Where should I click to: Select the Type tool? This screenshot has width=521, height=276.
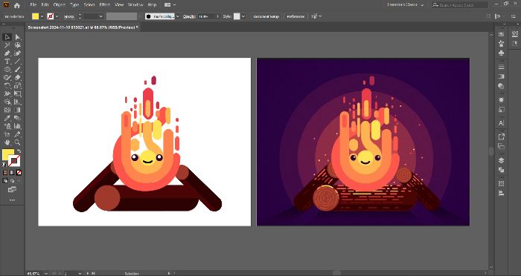(7, 62)
